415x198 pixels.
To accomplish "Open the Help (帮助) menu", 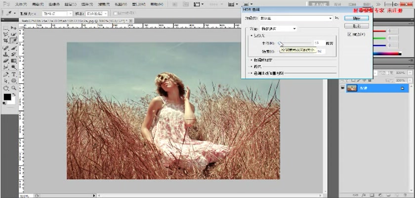I will click(x=157, y=4).
